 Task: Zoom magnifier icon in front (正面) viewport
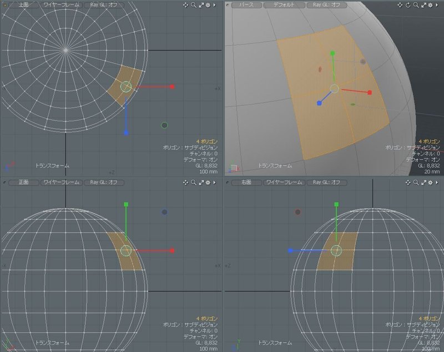pyautogui.click(x=194, y=183)
